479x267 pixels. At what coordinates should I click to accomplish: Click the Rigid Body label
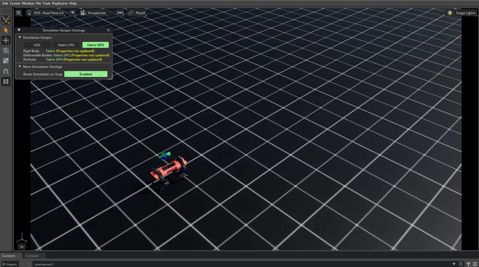click(31, 51)
